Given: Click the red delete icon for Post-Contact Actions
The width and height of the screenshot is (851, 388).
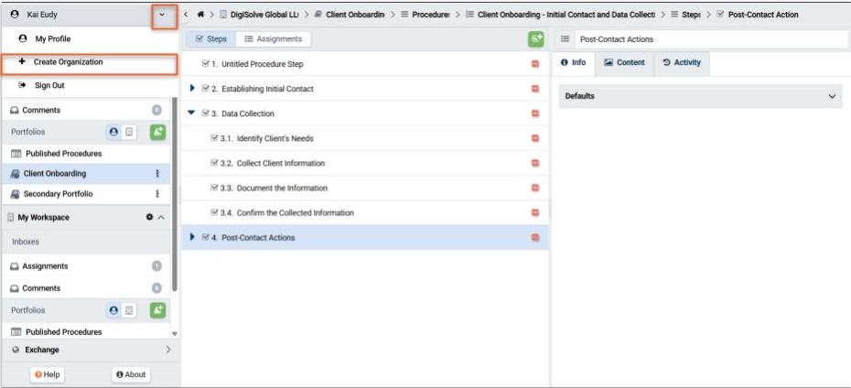Looking at the screenshot, I should (535, 238).
